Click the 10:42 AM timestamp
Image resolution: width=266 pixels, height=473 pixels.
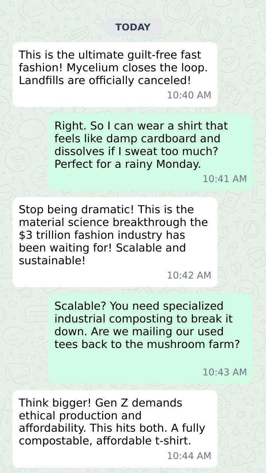(189, 276)
